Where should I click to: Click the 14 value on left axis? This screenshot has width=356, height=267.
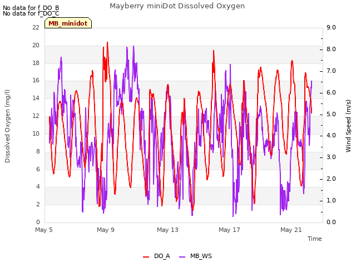pos(36,98)
